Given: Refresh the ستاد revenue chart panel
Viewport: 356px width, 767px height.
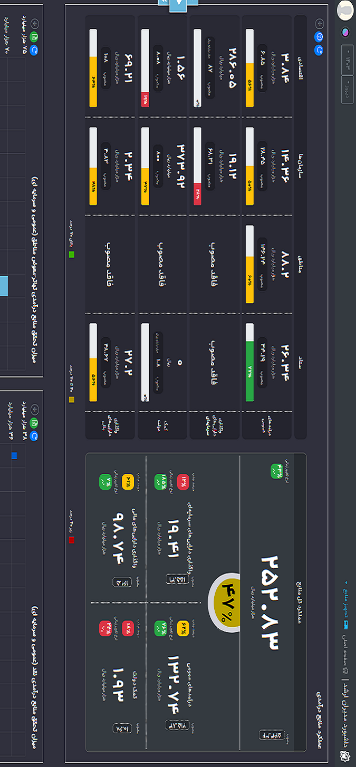Looking at the screenshot, I should [34, 436].
